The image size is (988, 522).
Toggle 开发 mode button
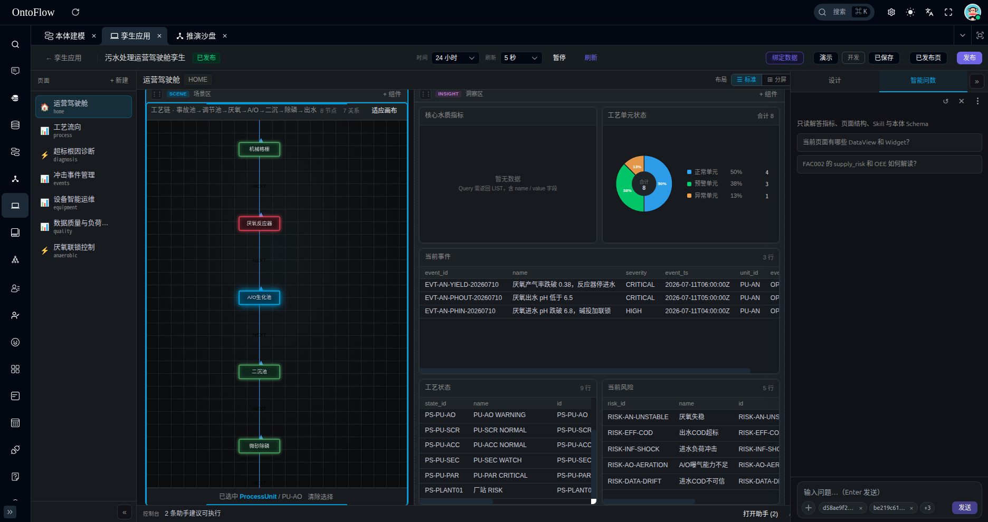(853, 57)
